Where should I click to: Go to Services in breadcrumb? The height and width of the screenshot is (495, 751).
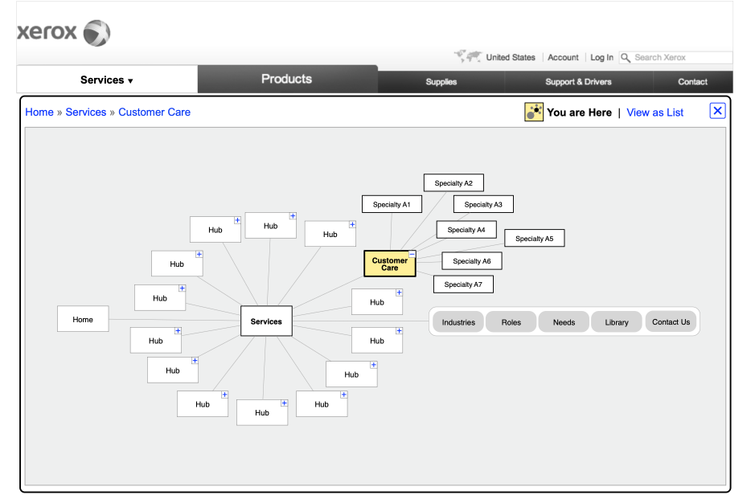pos(86,112)
